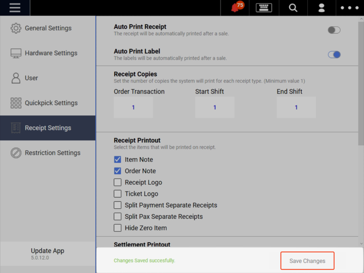Screen dimensions: 364x273
Task: Check the Receipt Logo checkbox
Action: [x=118, y=182]
